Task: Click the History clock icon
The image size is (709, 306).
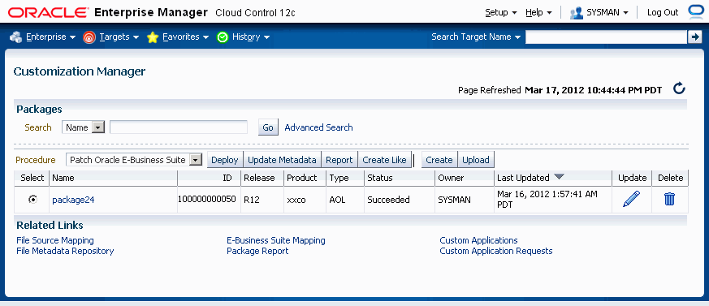Action: (223, 37)
